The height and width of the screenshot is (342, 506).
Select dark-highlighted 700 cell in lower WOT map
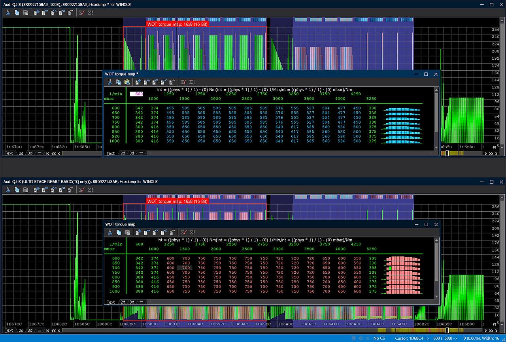pos(184,268)
